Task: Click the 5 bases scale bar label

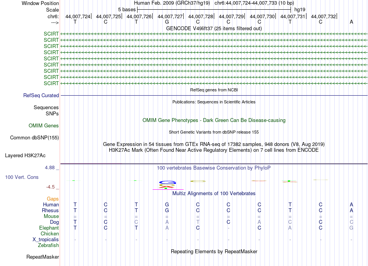Action: click(127, 10)
